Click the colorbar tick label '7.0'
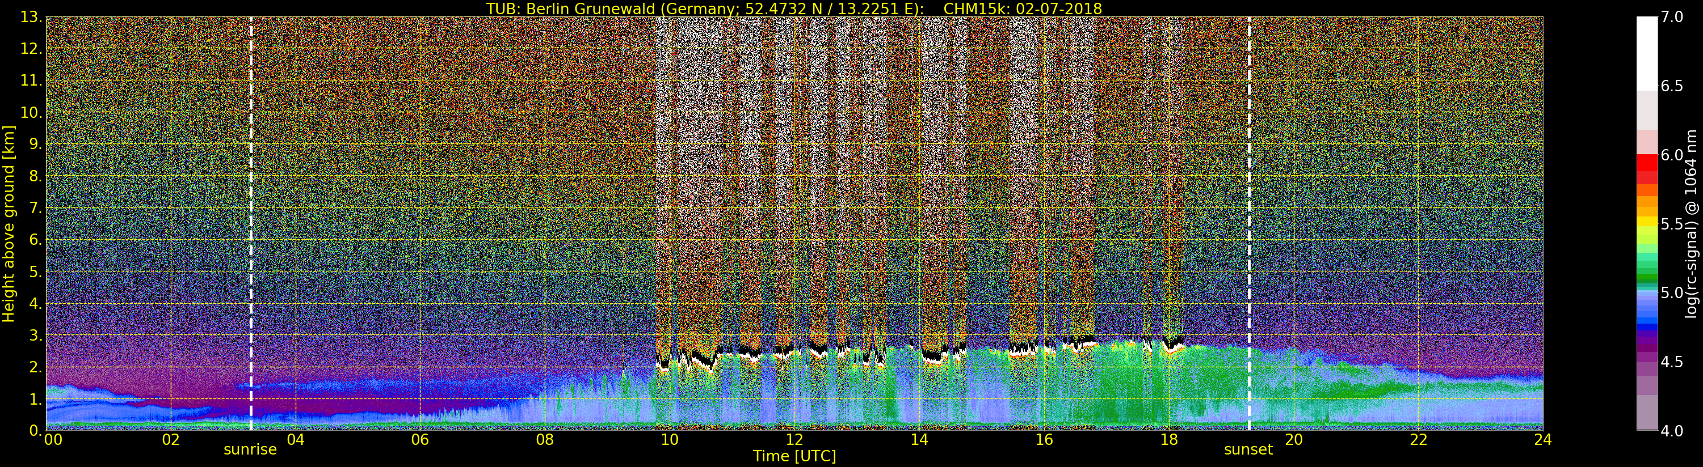The height and width of the screenshot is (467, 1703). (1672, 17)
